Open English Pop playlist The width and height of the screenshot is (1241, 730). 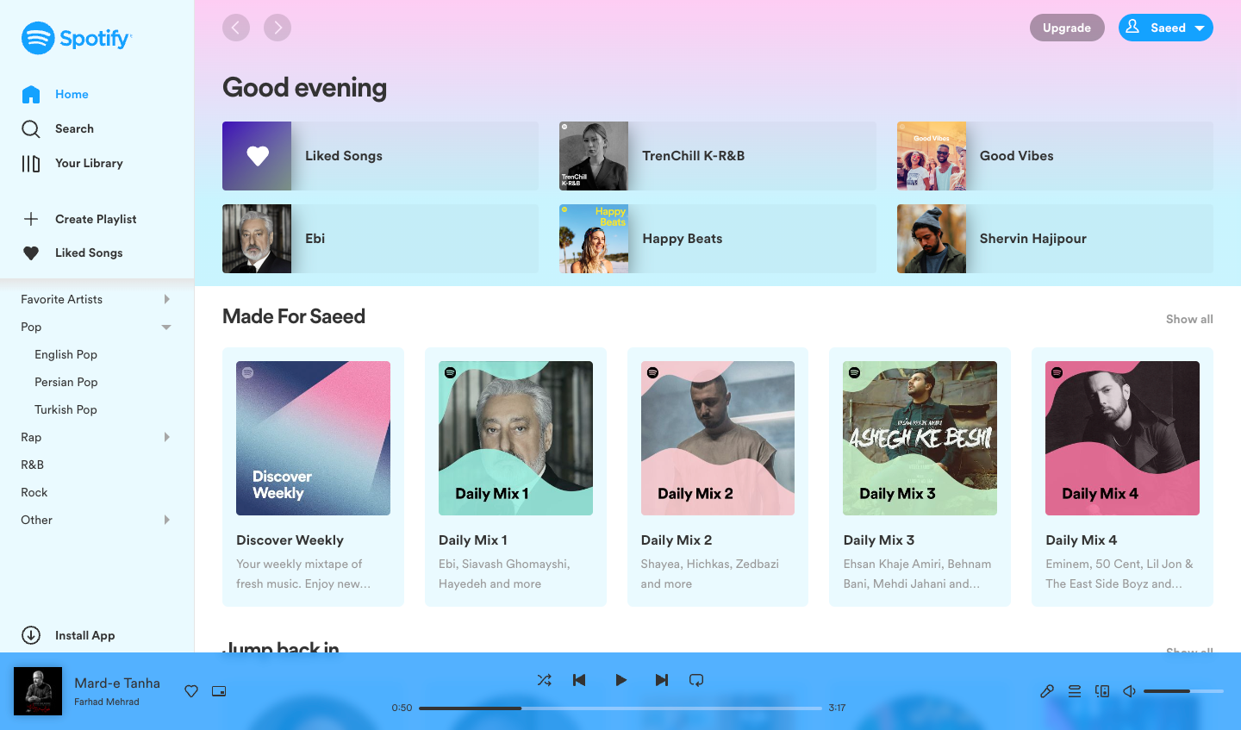65,354
